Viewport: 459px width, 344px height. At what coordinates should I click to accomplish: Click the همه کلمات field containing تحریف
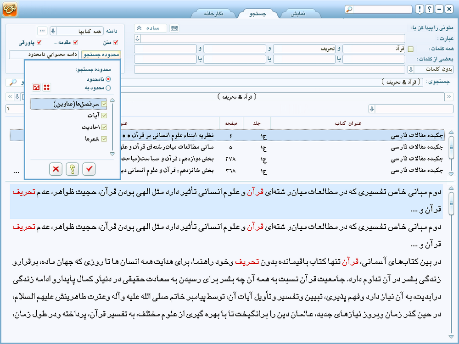click(x=304, y=49)
